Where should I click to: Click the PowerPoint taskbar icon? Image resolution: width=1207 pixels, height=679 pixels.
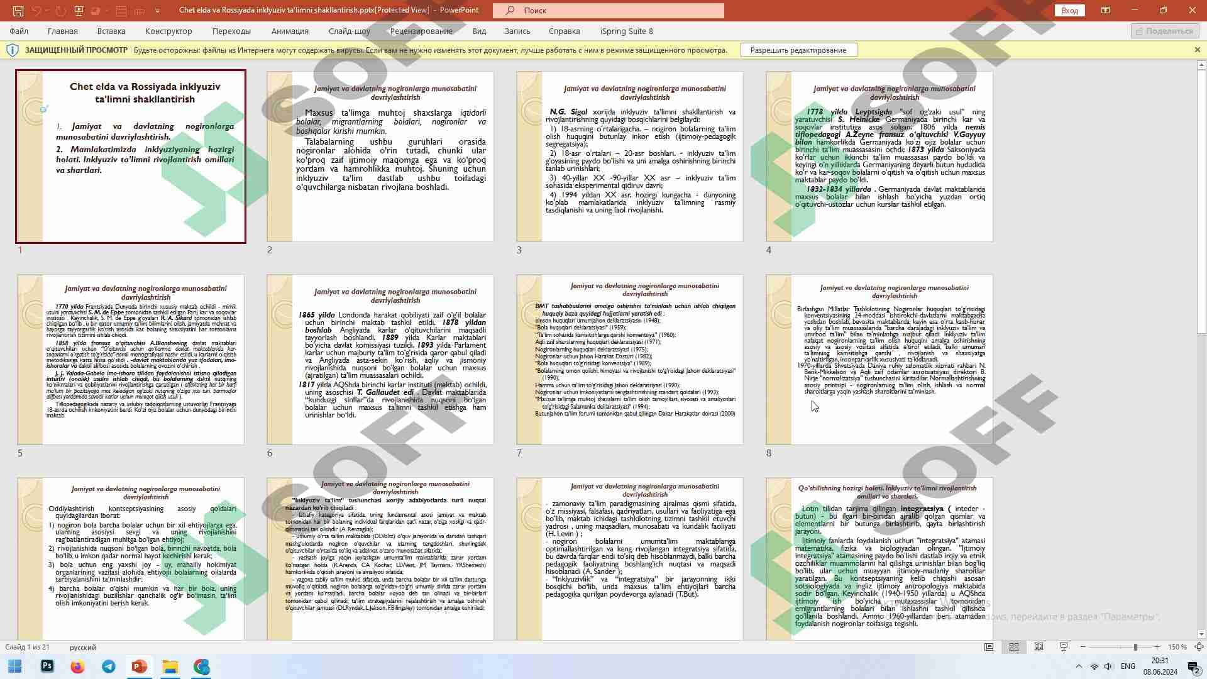139,666
